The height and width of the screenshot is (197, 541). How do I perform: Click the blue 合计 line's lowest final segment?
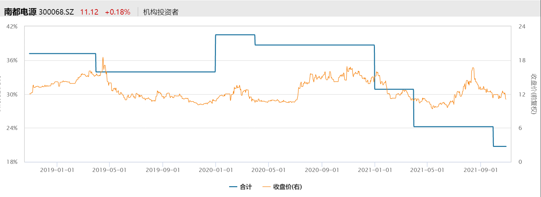pyautogui.click(x=500, y=147)
